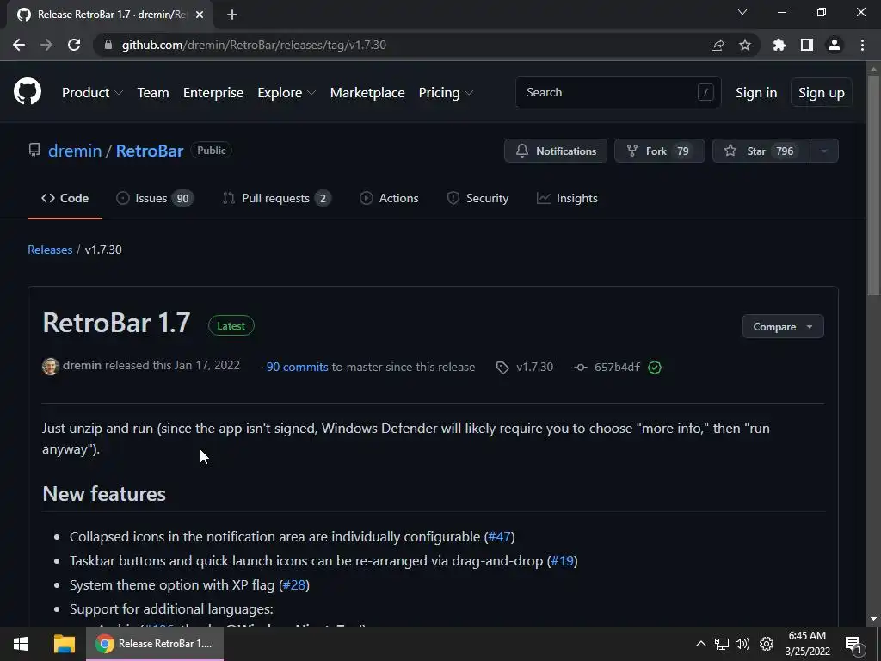Open the Enterprise page
Image resolution: width=881 pixels, height=661 pixels.
pos(213,93)
